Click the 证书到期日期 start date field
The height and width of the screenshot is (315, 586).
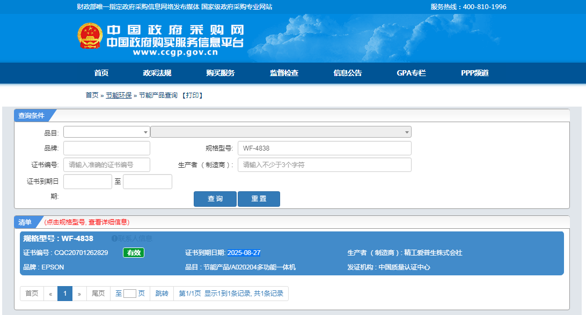(x=87, y=182)
